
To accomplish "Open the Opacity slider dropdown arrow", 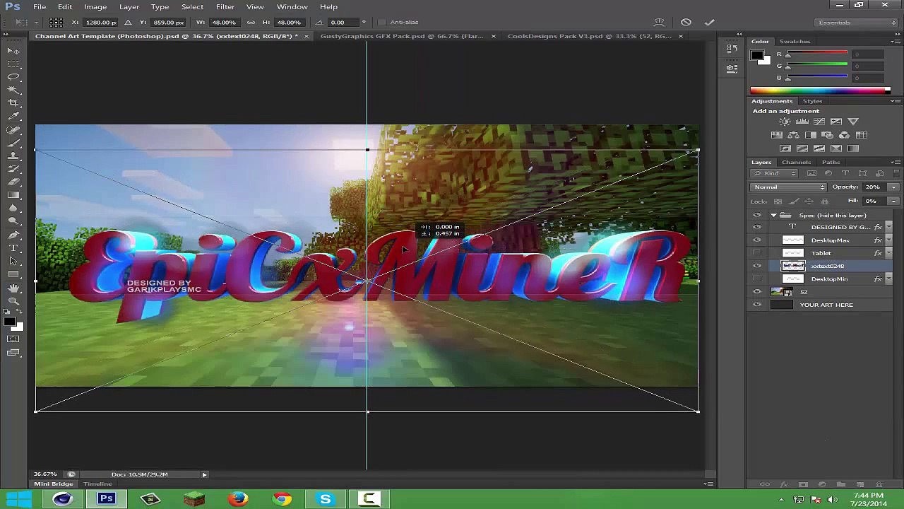I will point(893,187).
